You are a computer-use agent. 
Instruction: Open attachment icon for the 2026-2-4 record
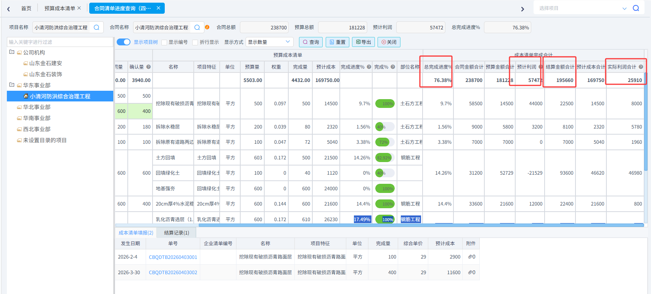point(471,257)
